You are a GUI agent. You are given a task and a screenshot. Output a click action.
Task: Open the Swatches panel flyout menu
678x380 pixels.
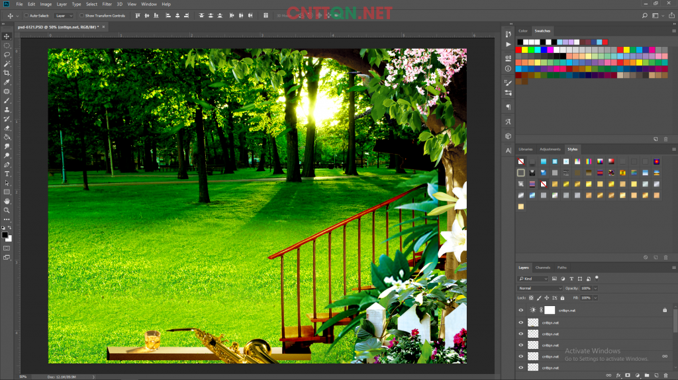[673, 31]
